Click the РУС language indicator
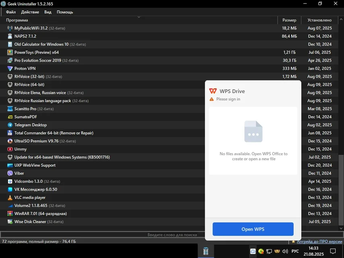This screenshot has width=344, height=258. point(295,251)
